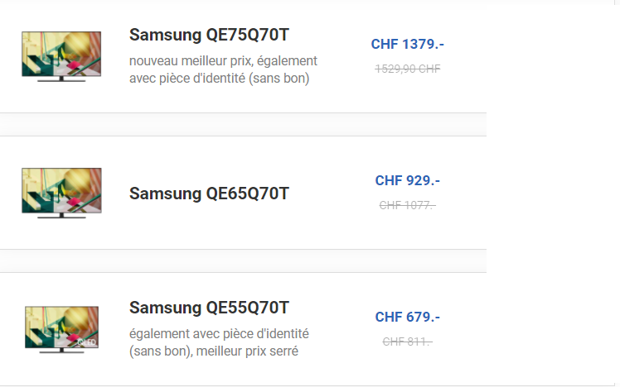
Task: Click the crossed-out CHF 811.- price
Action: click(407, 342)
